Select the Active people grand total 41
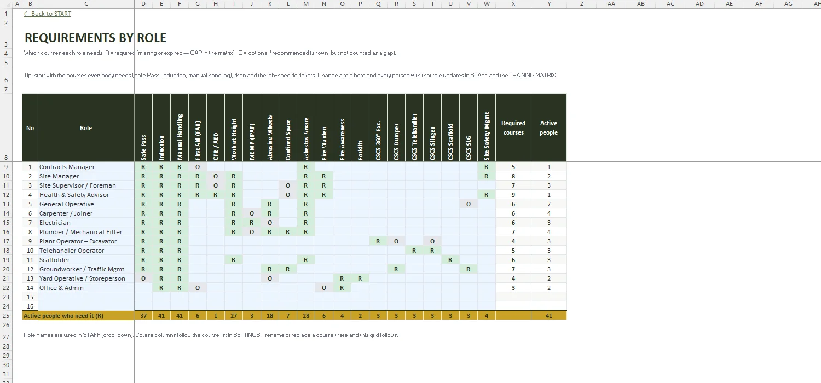 tap(548, 316)
